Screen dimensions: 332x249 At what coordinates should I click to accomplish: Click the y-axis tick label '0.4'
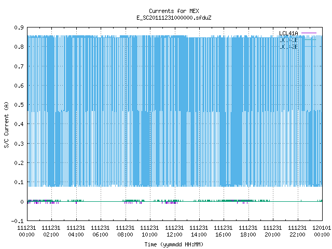click(x=19, y=124)
